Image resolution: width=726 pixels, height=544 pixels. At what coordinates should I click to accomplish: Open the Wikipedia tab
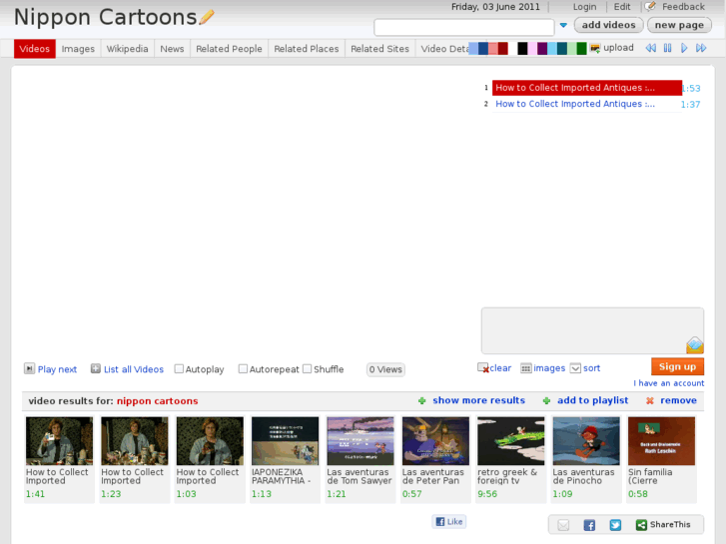[x=128, y=49]
